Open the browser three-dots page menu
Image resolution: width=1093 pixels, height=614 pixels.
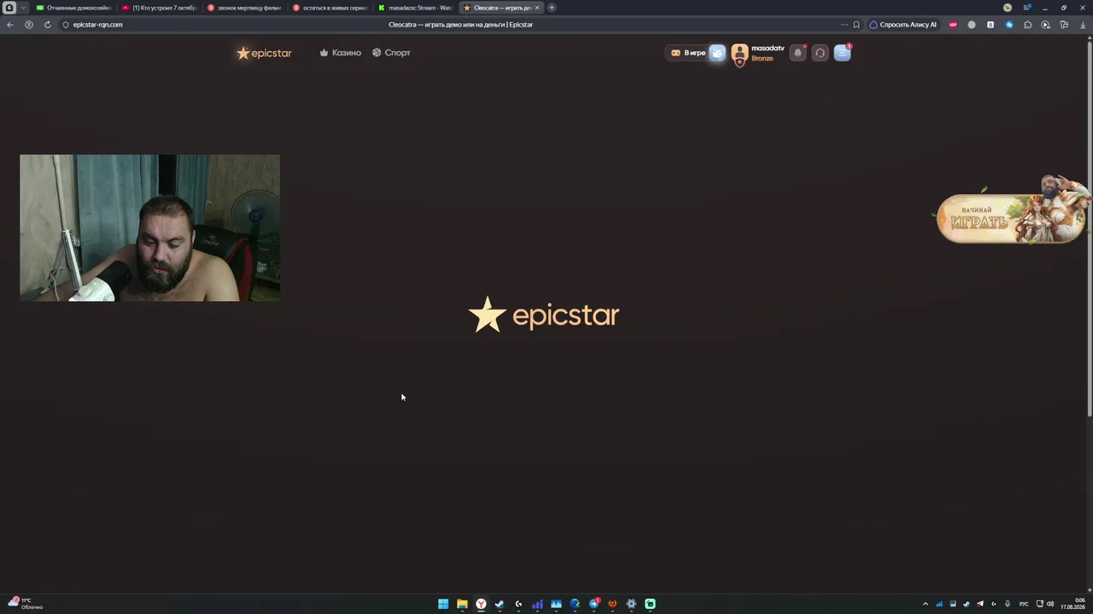pyautogui.click(x=845, y=25)
